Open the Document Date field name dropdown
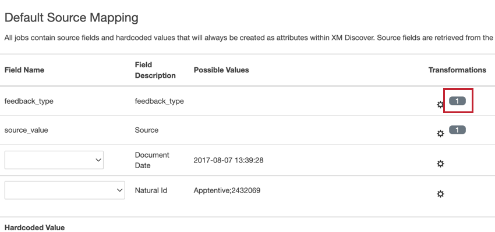This screenshot has height=232, width=495. pyautogui.click(x=54, y=160)
